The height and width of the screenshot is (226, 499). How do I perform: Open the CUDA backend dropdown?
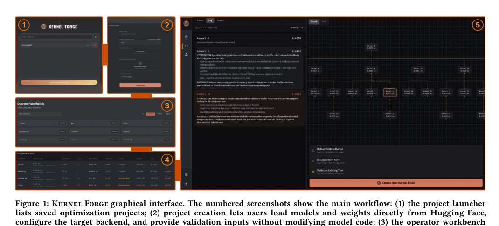tap(140, 42)
